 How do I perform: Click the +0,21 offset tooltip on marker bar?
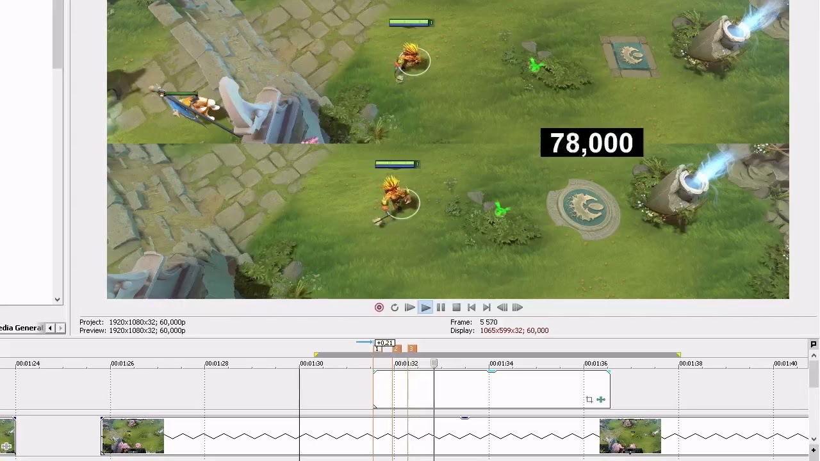[x=385, y=343]
